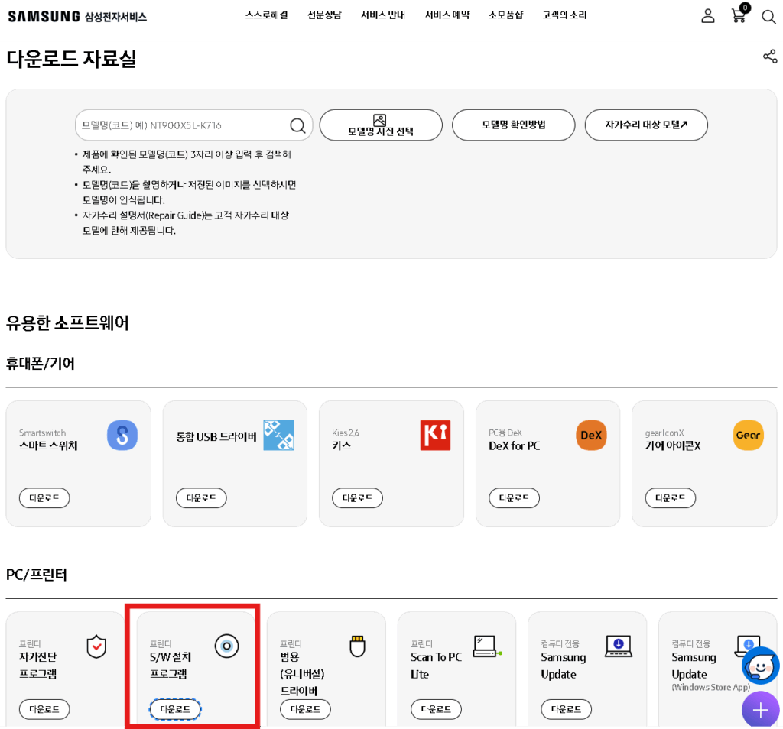Click the printer self-diagnosis shield icon
783x729 pixels.
(96, 646)
